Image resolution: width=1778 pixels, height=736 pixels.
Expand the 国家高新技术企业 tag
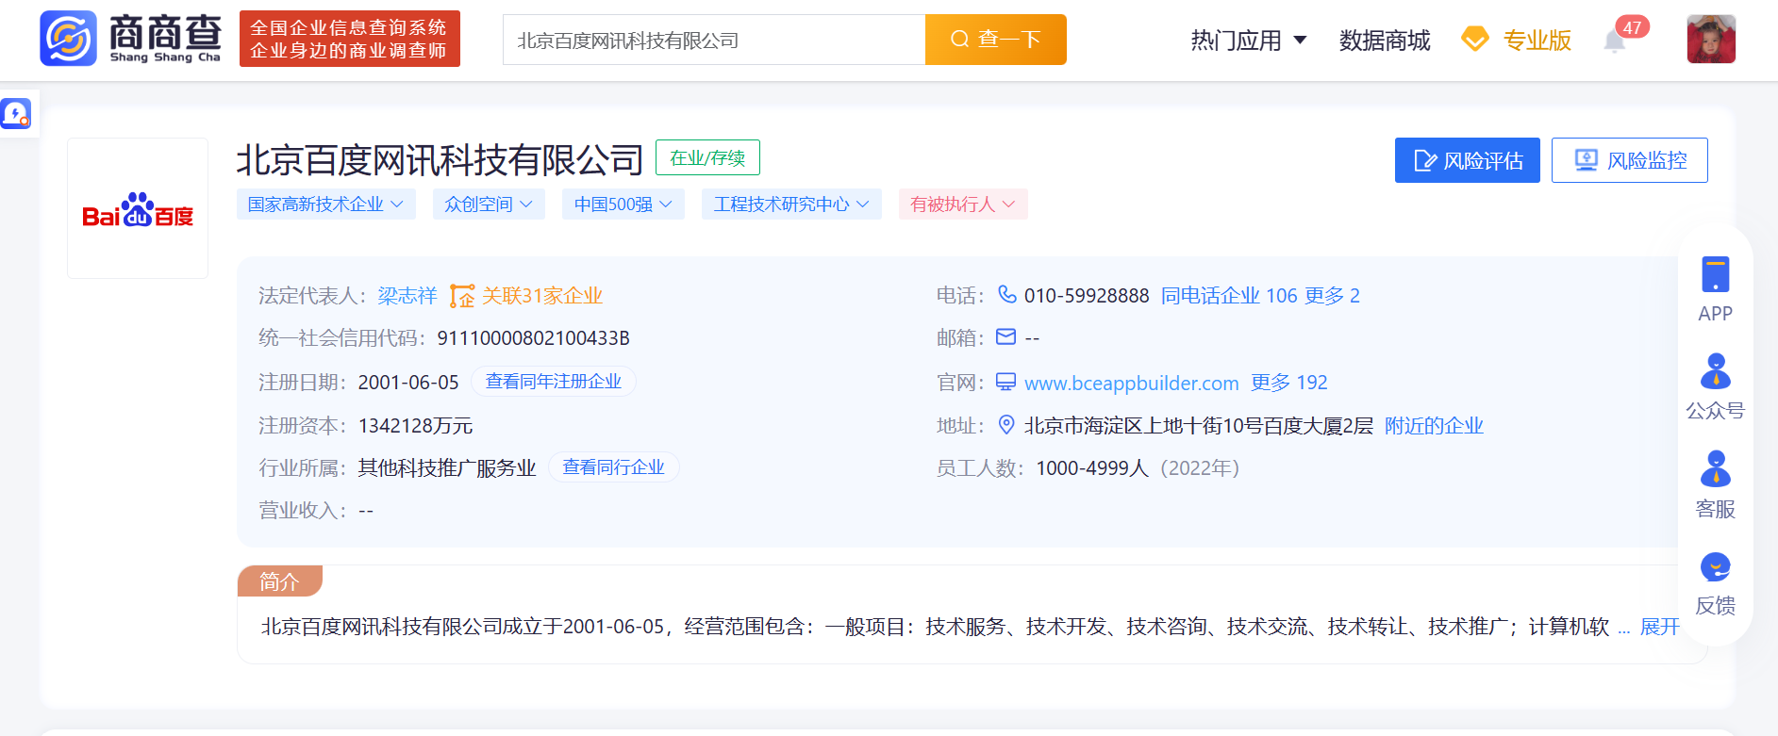tap(326, 204)
